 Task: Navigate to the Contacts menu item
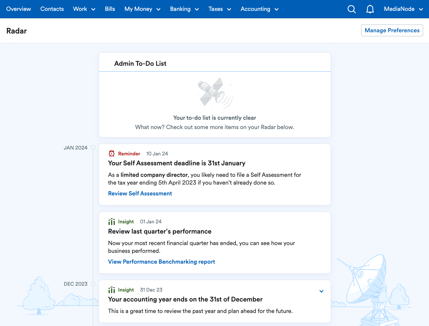tap(52, 9)
